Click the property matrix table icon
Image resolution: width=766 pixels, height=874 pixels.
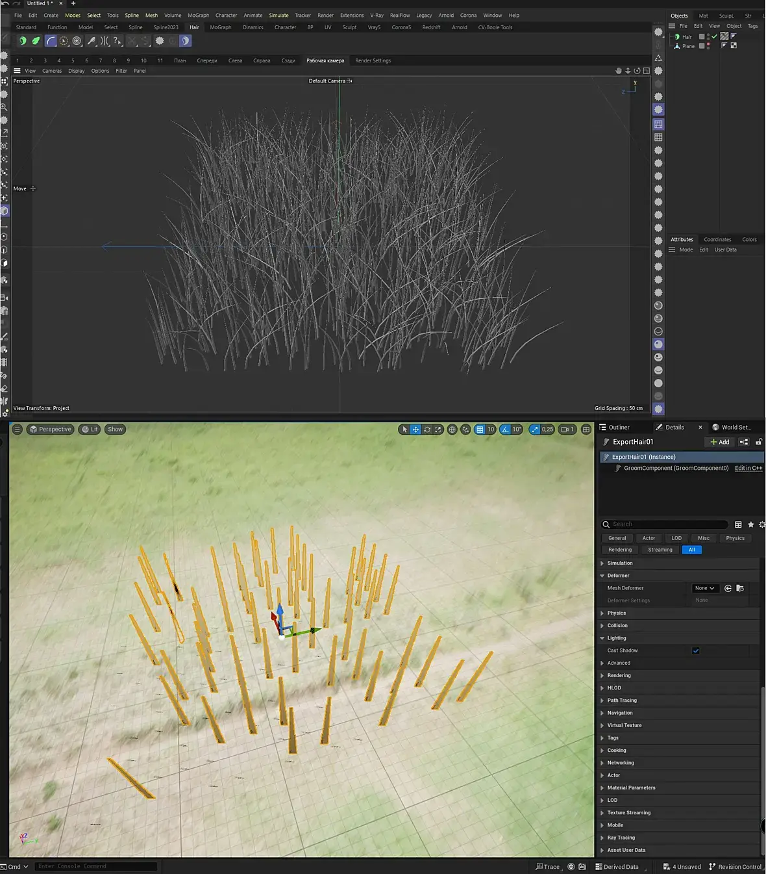pyautogui.click(x=738, y=524)
